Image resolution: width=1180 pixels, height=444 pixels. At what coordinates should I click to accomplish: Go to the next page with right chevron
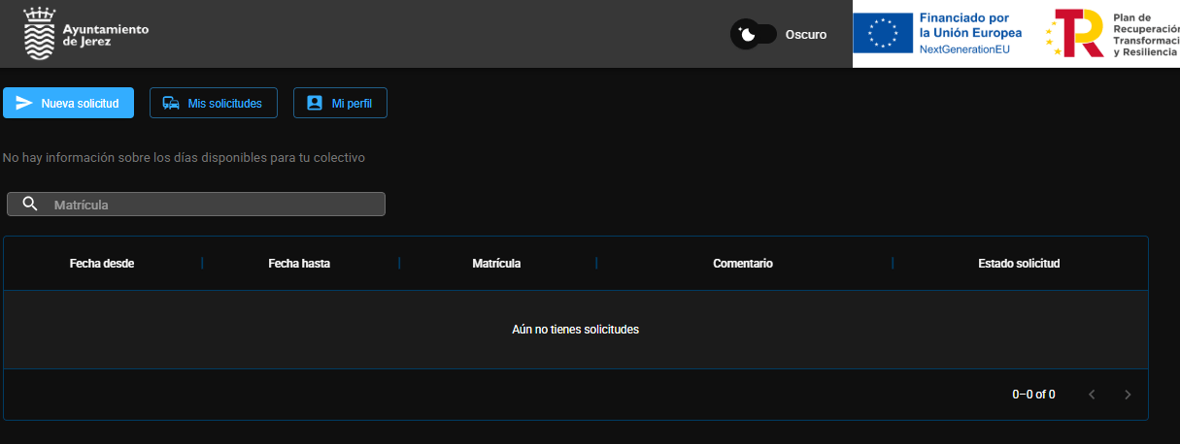tap(1128, 395)
